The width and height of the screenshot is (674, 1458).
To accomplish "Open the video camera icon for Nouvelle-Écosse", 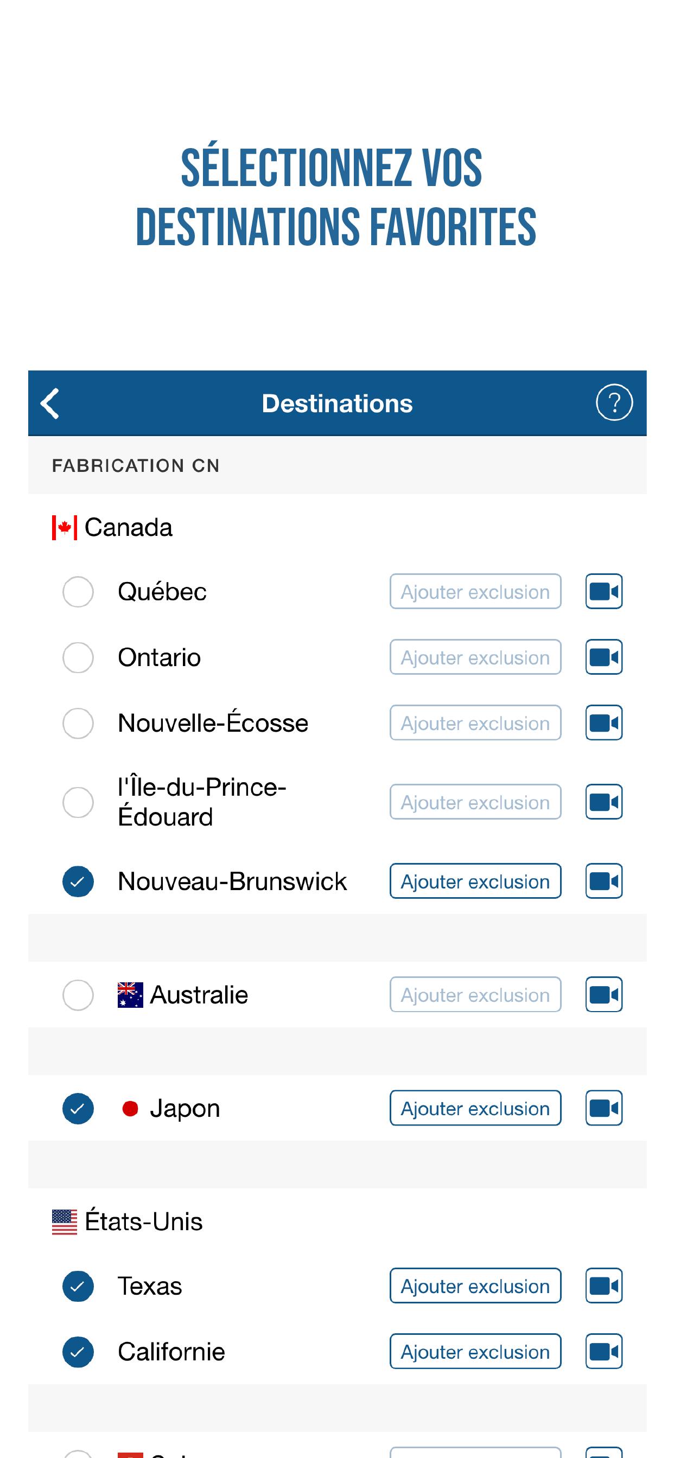I will click(604, 723).
